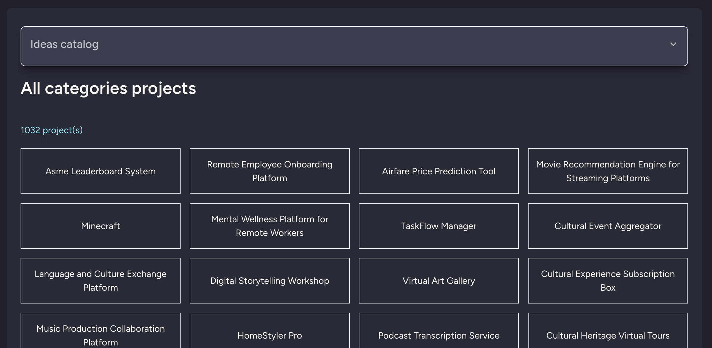
Task: Click the 1032 project(s) link
Action: pyautogui.click(x=51, y=130)
